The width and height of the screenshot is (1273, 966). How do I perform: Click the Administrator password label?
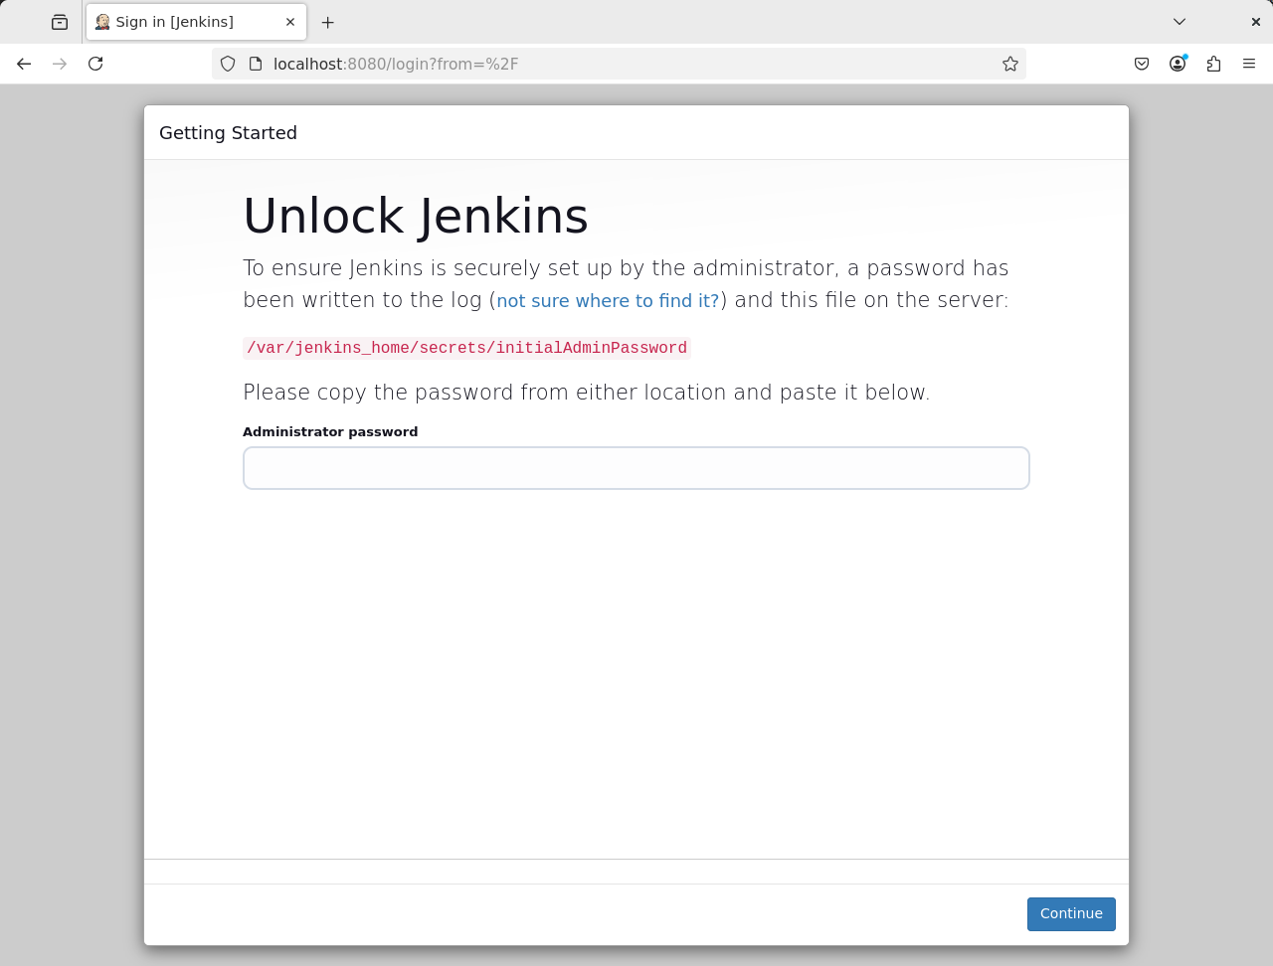[330, 431]
